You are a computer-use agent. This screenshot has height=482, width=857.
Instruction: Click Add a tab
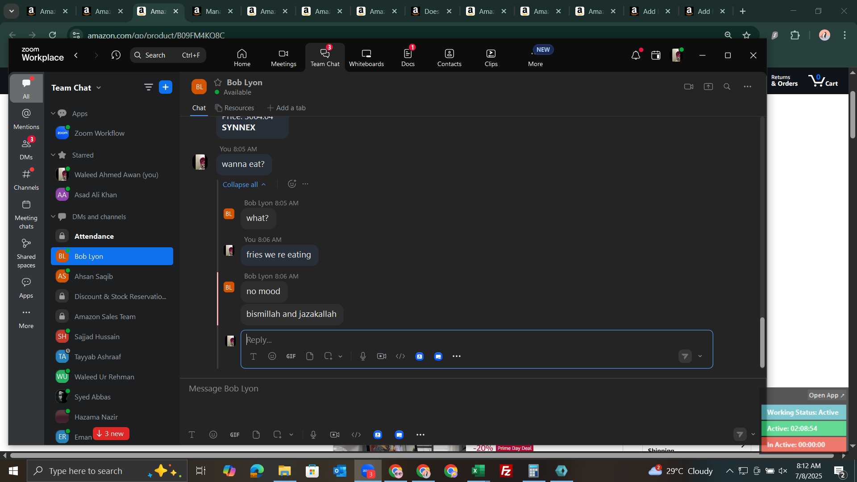click(286, 108)
